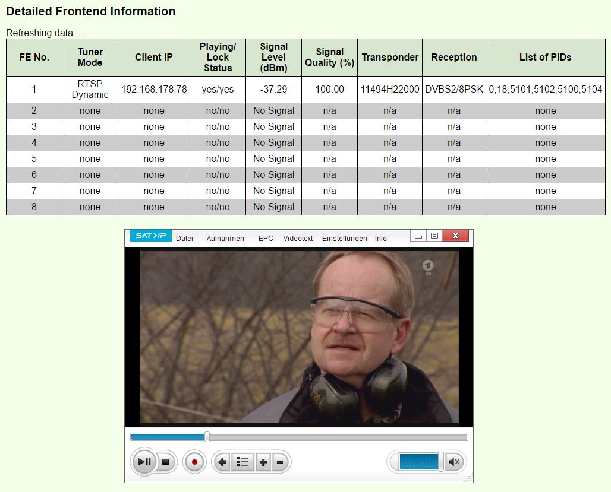Click the signal quality 100.00 cell

tap(329, 89)
